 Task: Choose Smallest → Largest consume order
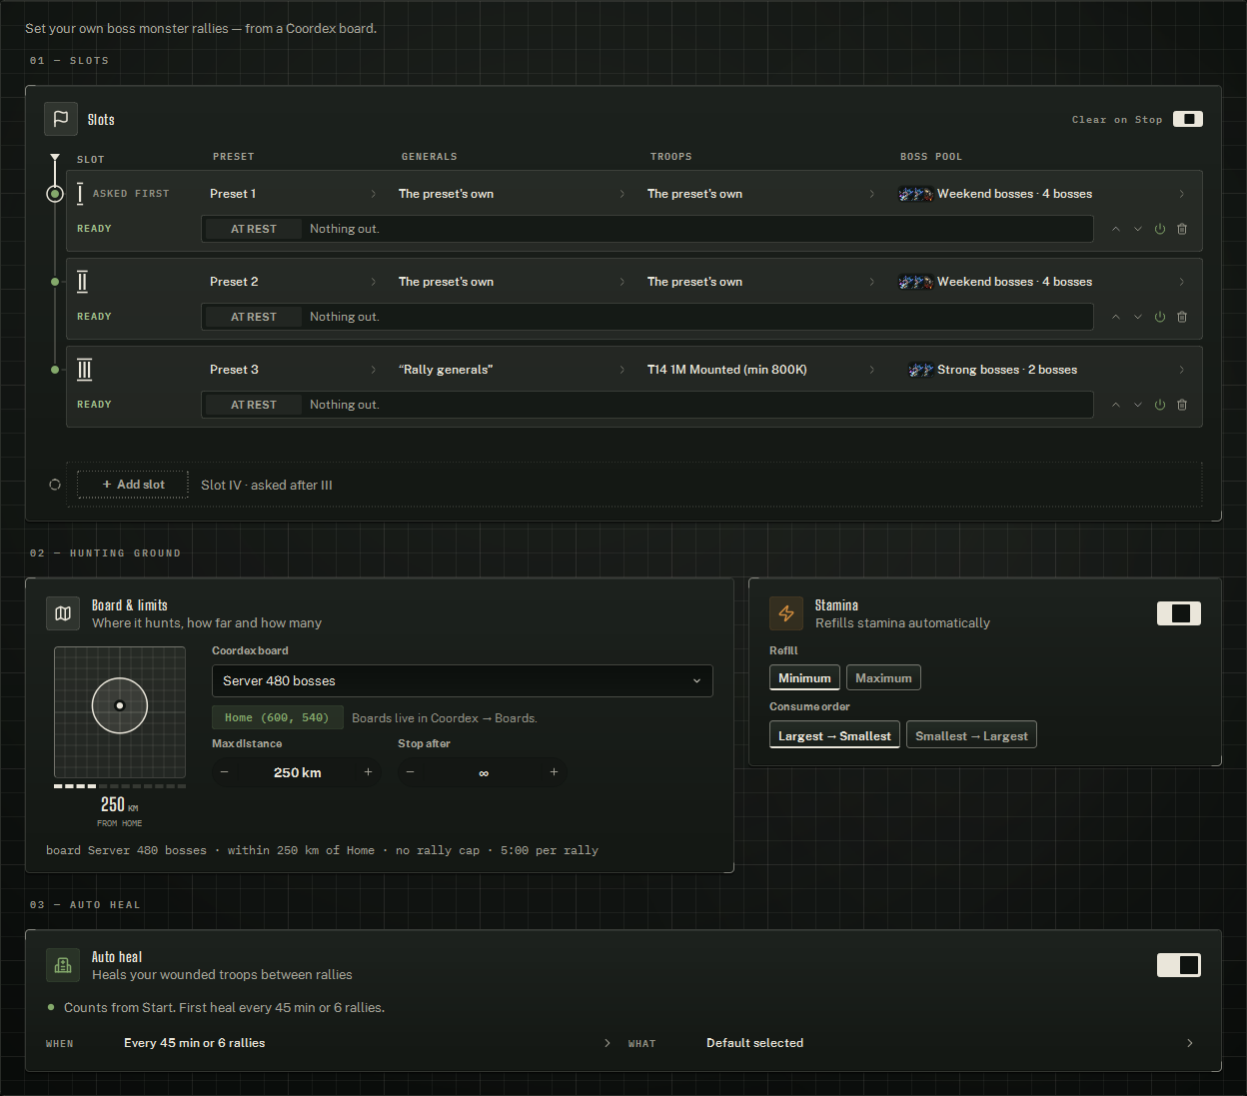pyautogui.click(x=971, y=735)
